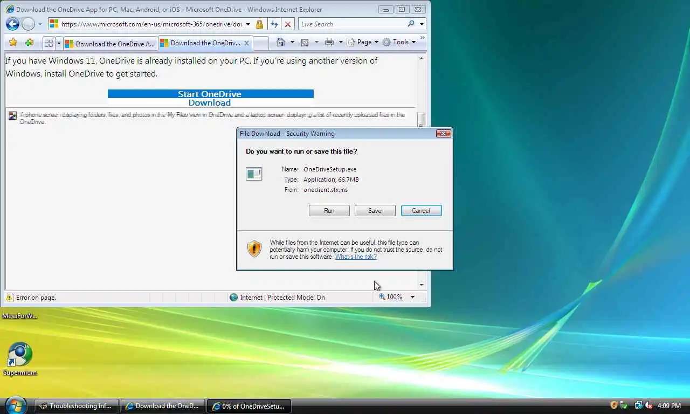Open a new blank tab
690x414 pixels.
[260, 43]
